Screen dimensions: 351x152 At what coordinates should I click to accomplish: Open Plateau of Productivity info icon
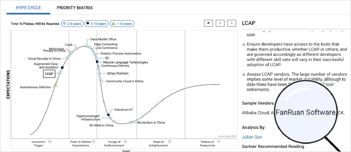click(219, 142)
